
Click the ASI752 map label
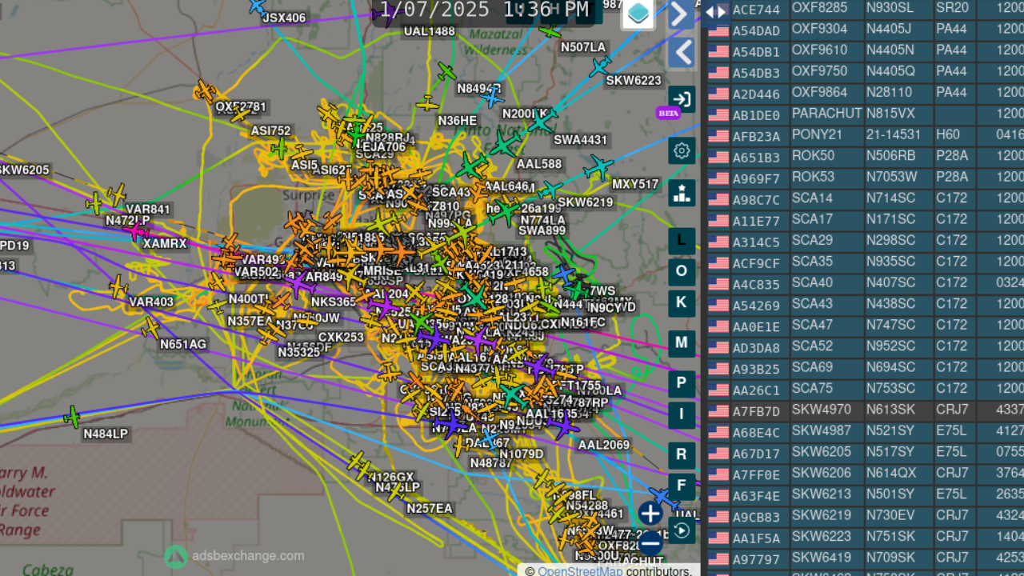point(271,131)
